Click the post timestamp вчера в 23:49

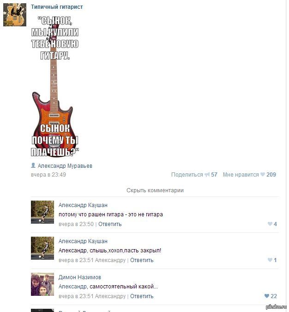click(x=48, y=175)
